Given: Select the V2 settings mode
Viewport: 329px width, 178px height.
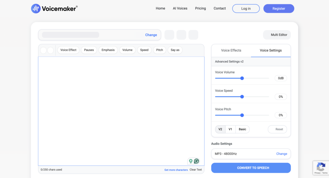Looking at the screenshot, I should pos(220,129).
